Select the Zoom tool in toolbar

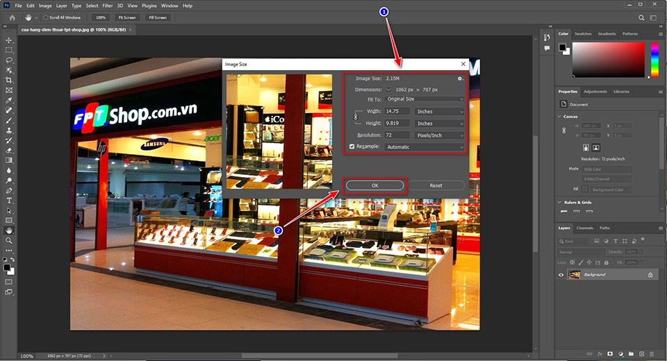[x=9, y=240]
